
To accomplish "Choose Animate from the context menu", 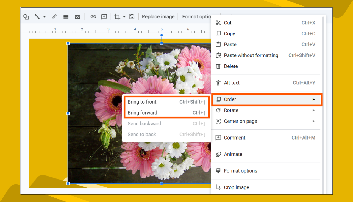I will point(233,154).
